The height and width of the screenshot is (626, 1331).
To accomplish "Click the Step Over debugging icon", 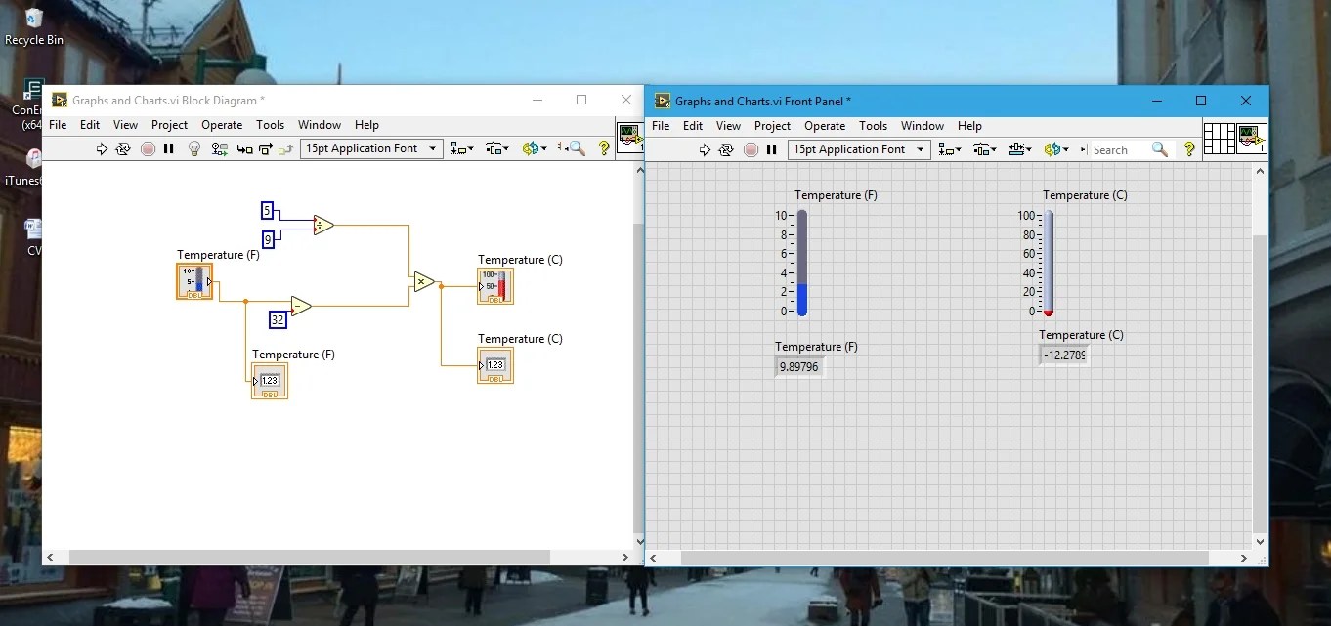I will (x=266, y=148).
